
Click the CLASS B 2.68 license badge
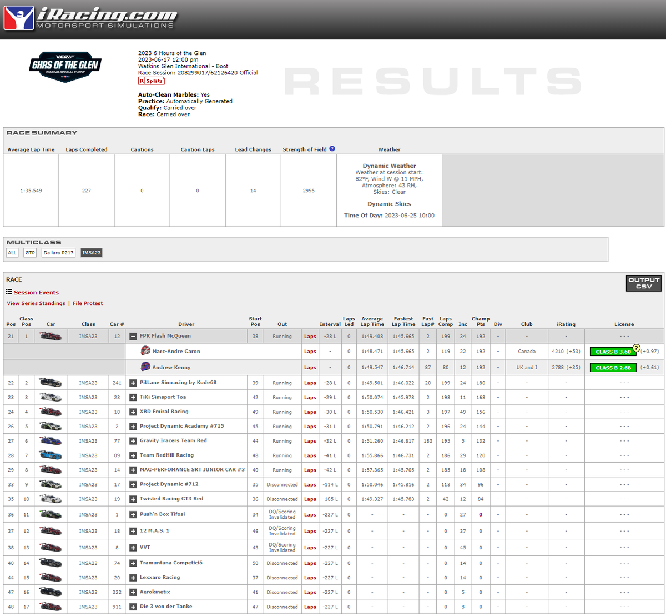coord(613,368)
